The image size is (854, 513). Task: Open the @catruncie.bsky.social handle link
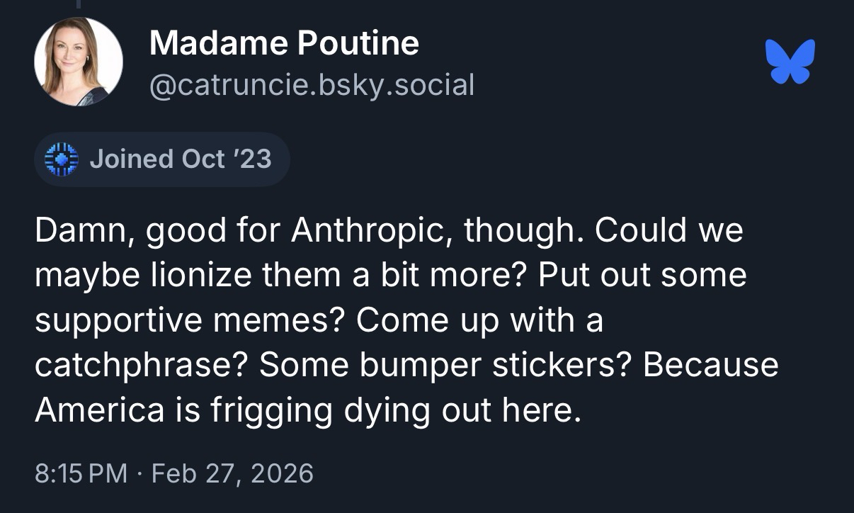312,86
